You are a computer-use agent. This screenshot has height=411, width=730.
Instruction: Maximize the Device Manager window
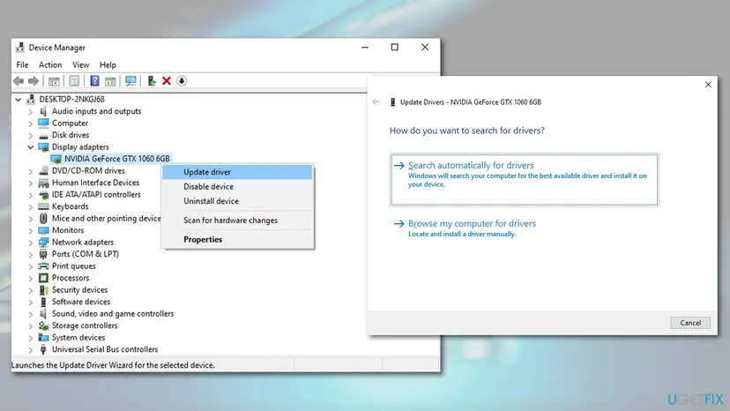394,47
